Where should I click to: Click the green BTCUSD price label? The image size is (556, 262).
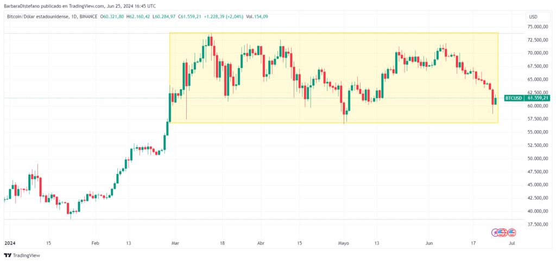[514, 98]
